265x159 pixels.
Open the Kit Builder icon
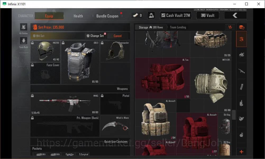point(24,27)
